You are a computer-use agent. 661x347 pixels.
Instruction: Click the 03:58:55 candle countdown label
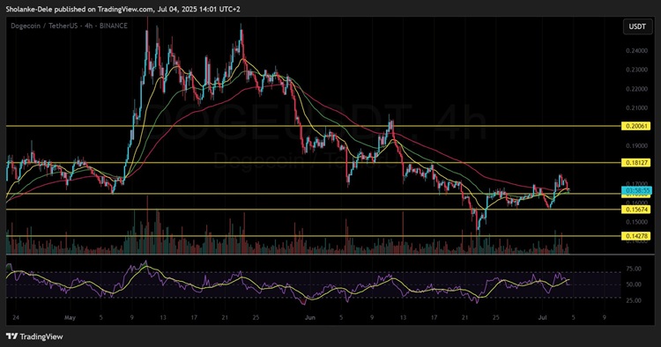pyautogui.click(x=636, y=191)
